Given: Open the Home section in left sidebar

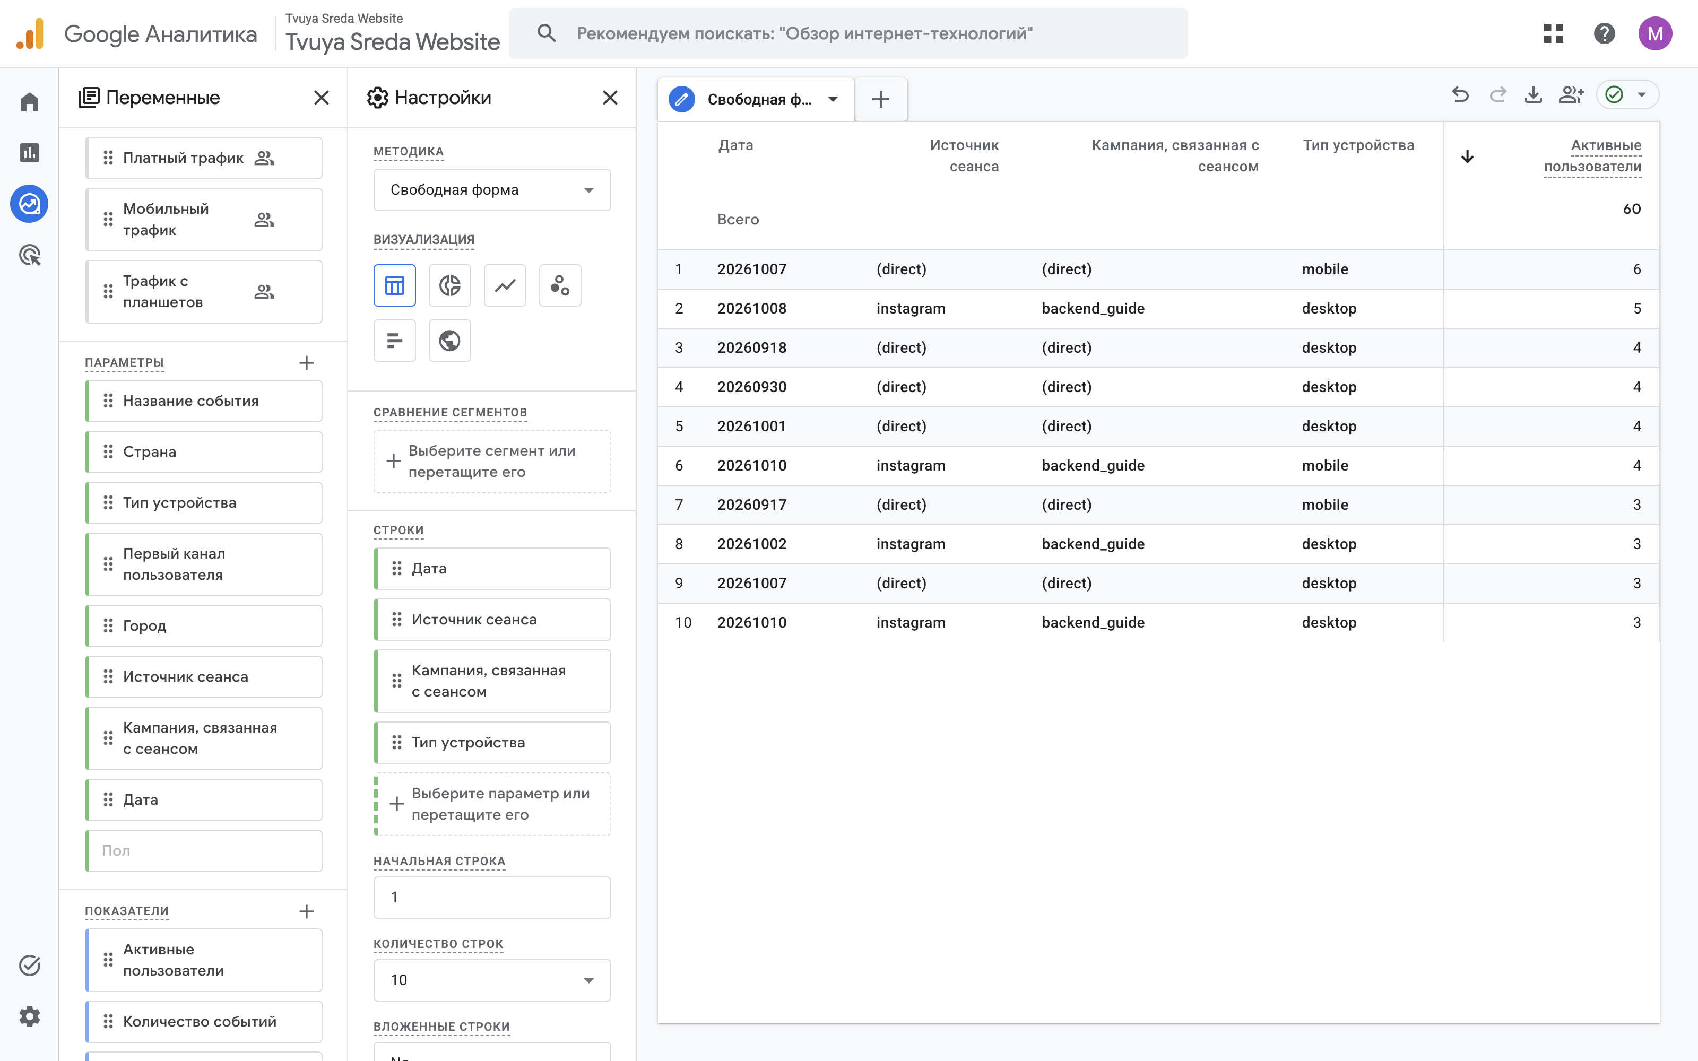Looking at the screenshot, I should coord(30,102).
